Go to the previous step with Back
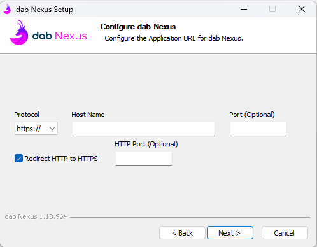The image size is (317, 247). (x=182, y=233)
